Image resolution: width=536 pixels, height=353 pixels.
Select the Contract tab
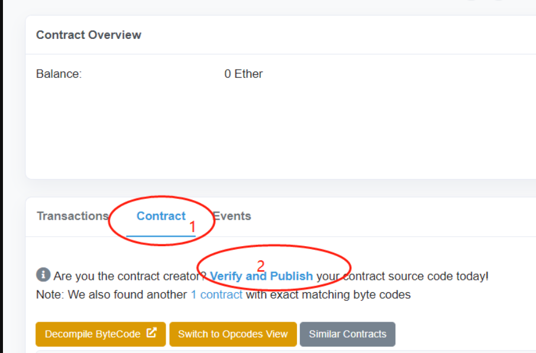161,216
